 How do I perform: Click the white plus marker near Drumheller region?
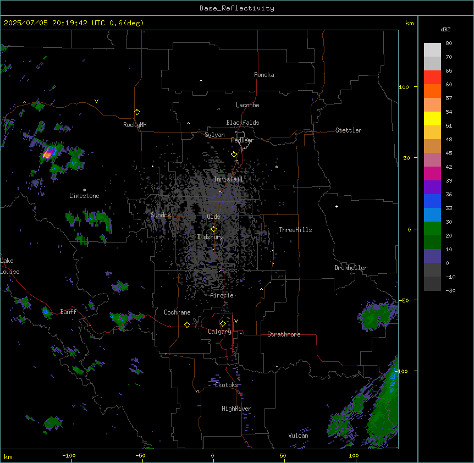[337, 206]
